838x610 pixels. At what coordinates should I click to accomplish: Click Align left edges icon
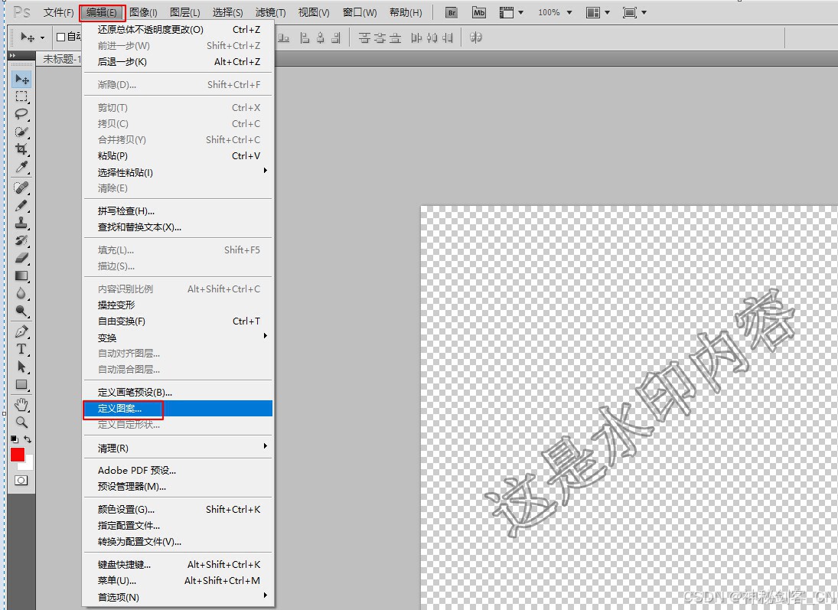click(305, 38)
